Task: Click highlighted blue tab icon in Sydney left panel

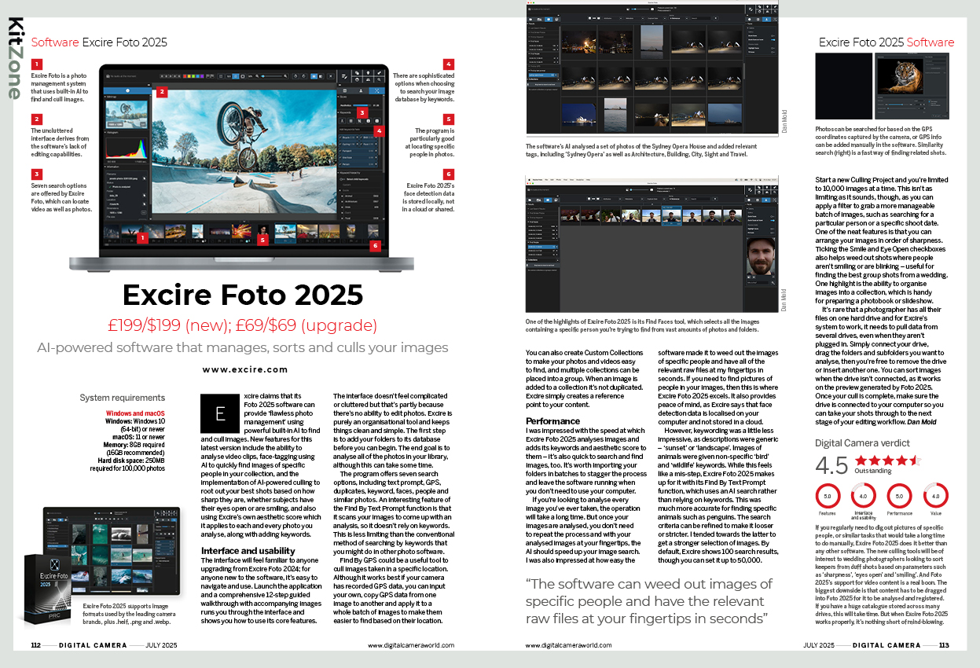Action: point(549,19)
